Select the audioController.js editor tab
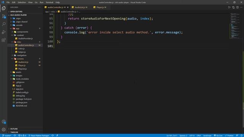This screenshot has height=137, width=244. coord(56,7)
